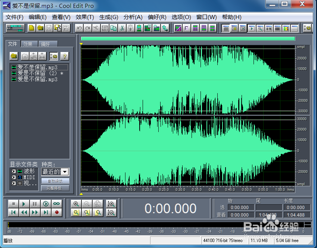This screenshot has width=317, height=248.
Task: Toggle the 视... video file type checkbox
Action: click(14, 183)
